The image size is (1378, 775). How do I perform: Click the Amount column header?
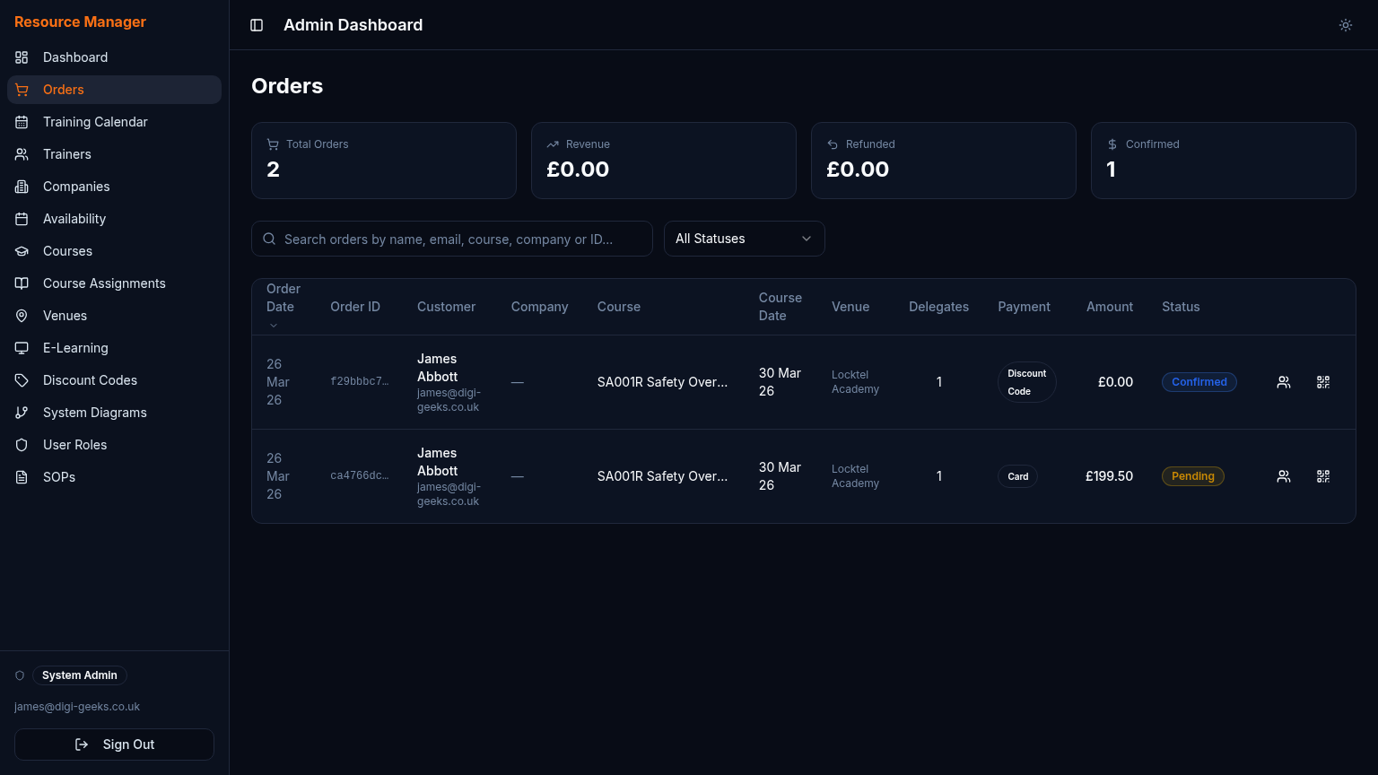1110,307
